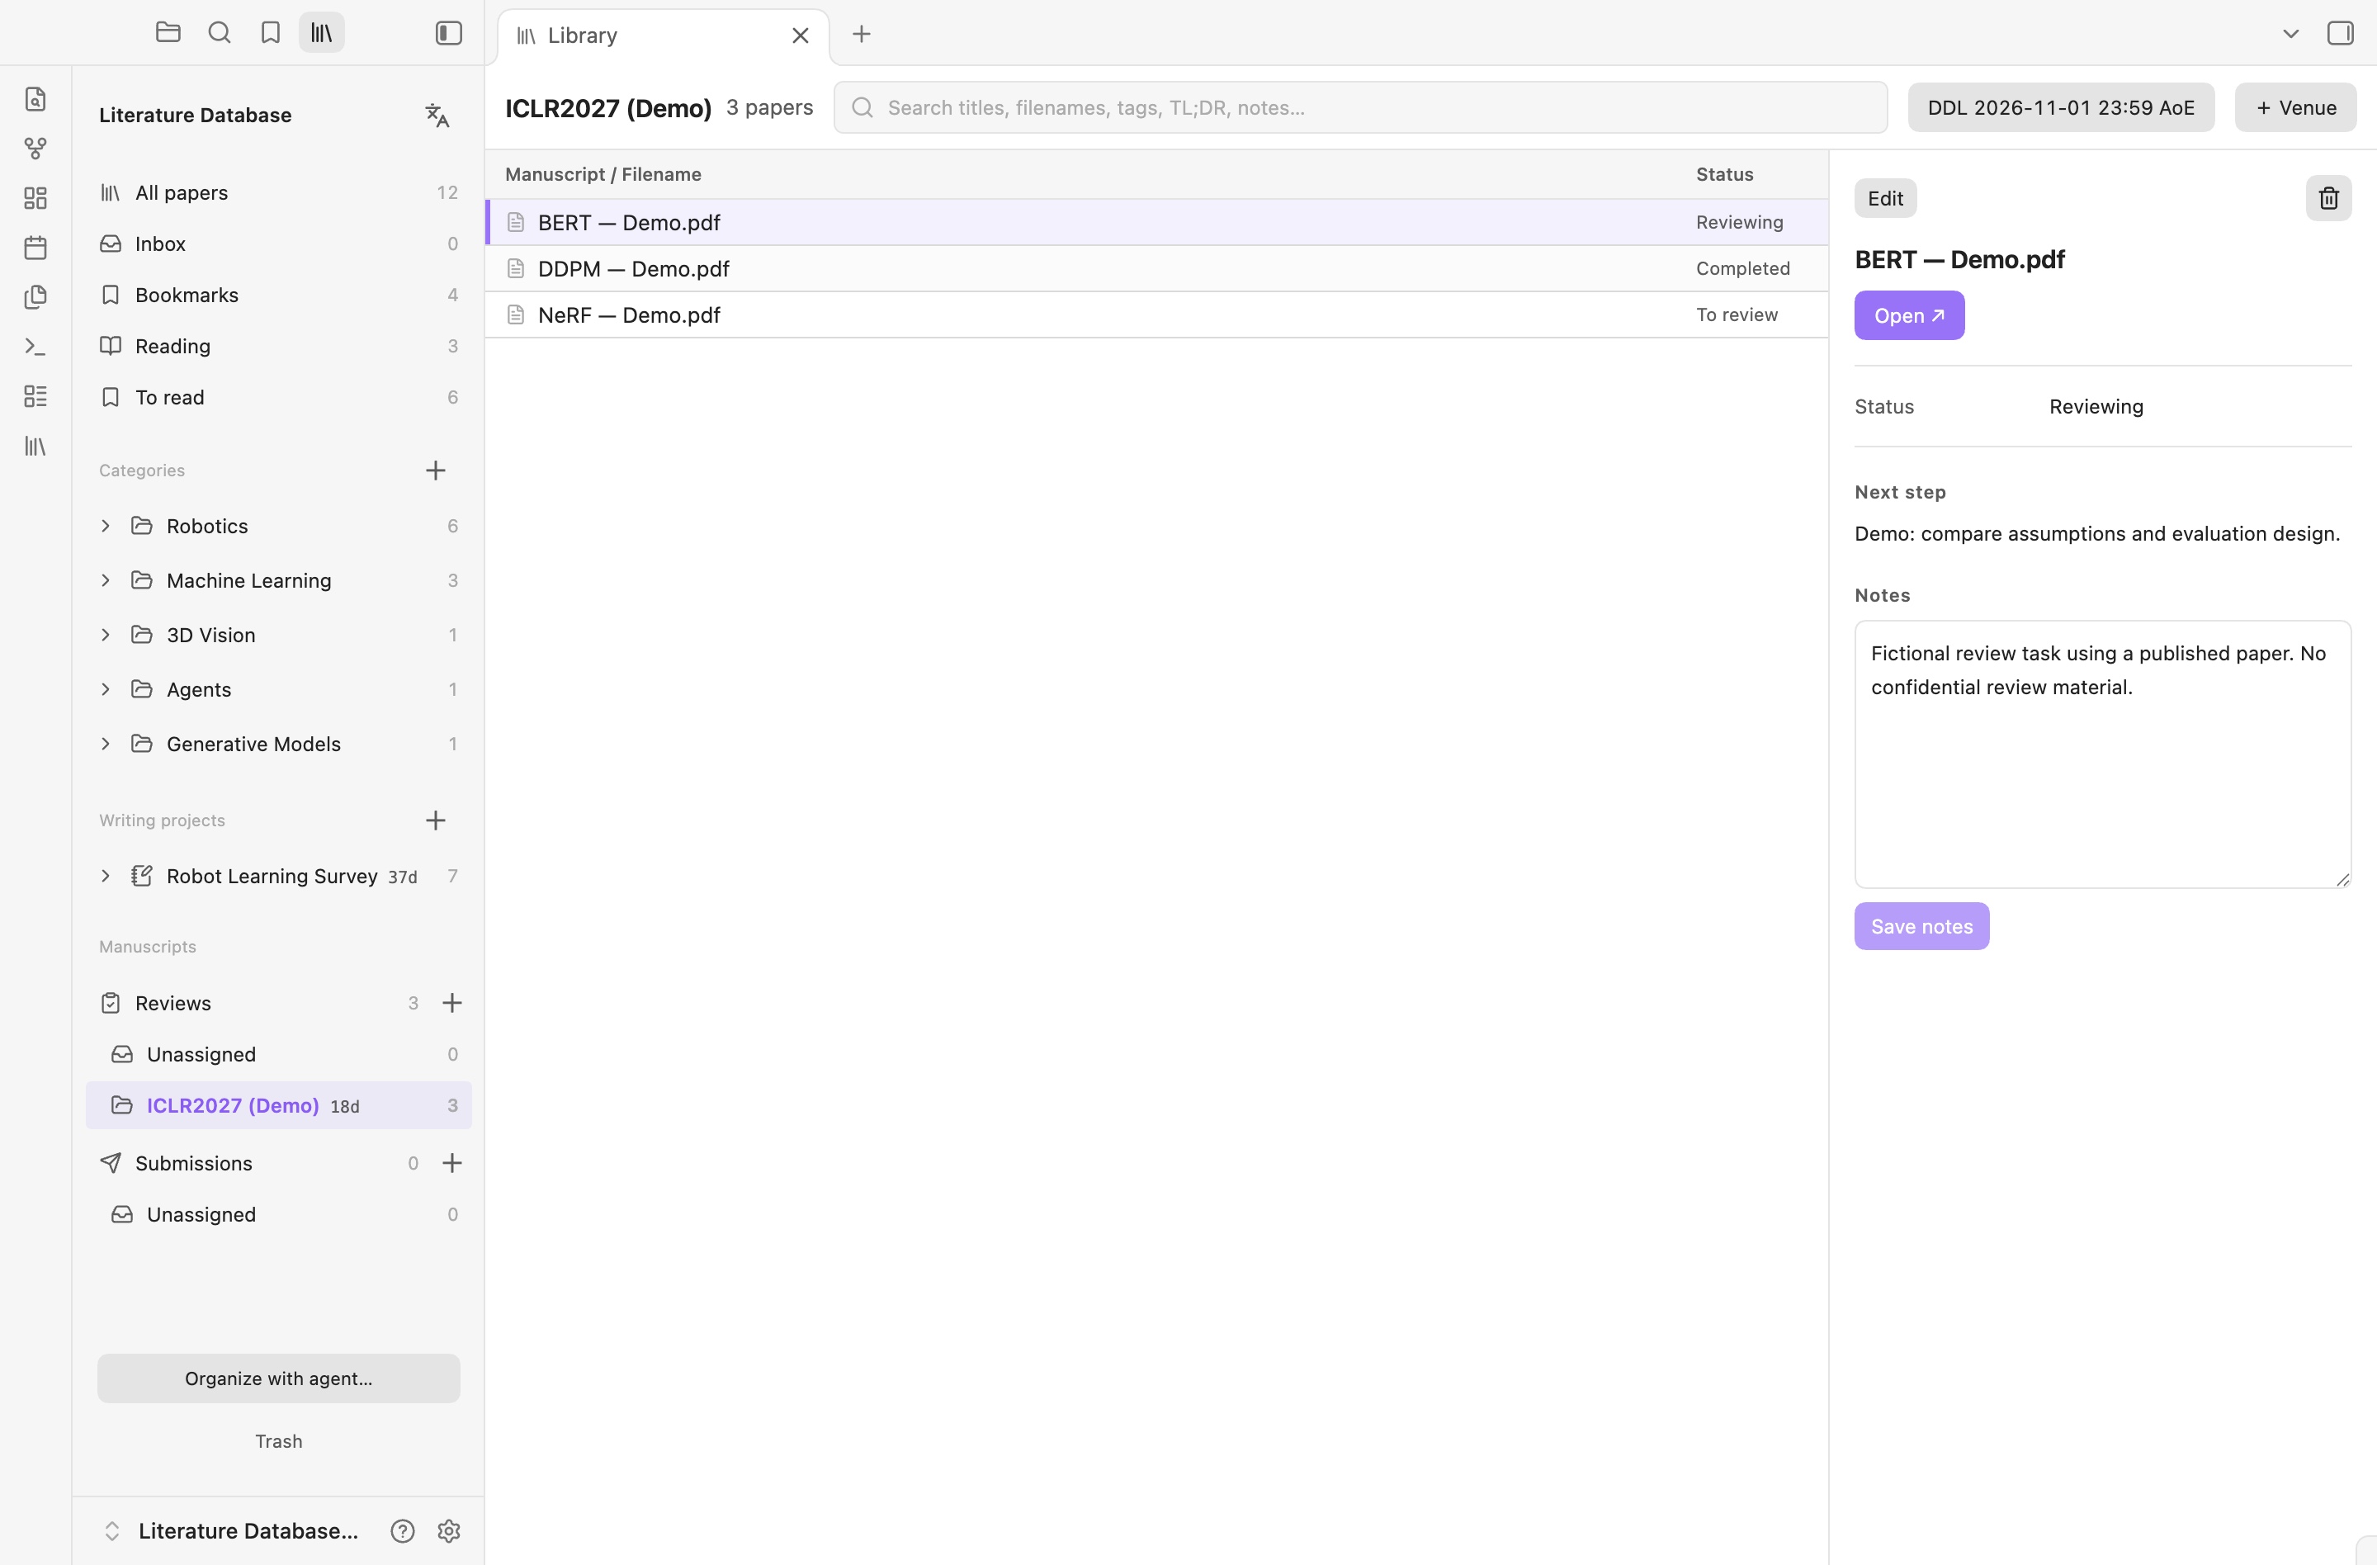Click the translate language icon
This screenshot has height=1565, width=2377.
click(437, 115)
